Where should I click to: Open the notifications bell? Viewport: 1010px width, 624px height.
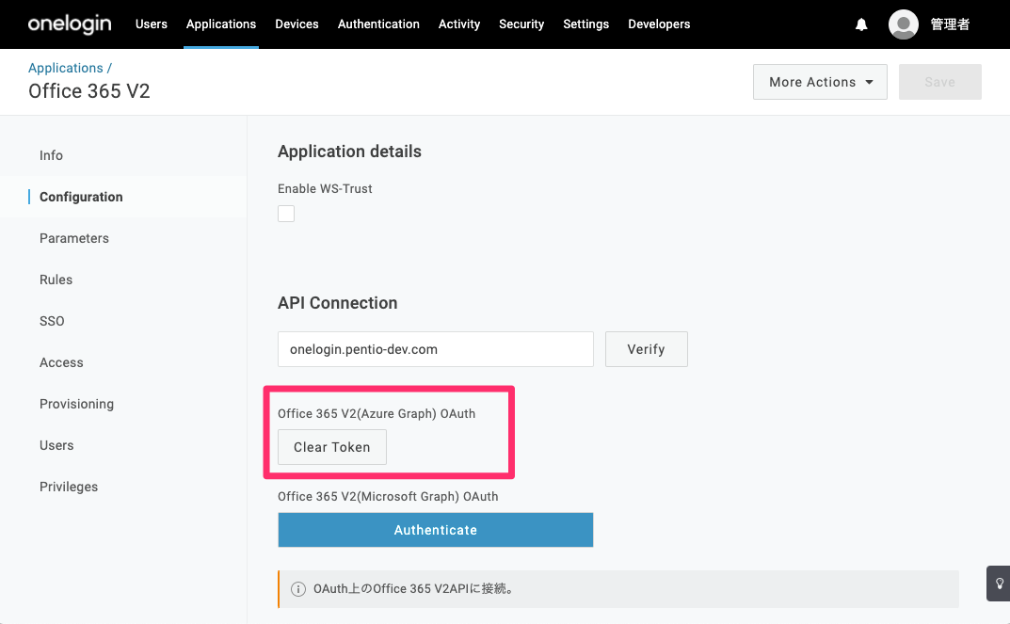click(861, 24)
